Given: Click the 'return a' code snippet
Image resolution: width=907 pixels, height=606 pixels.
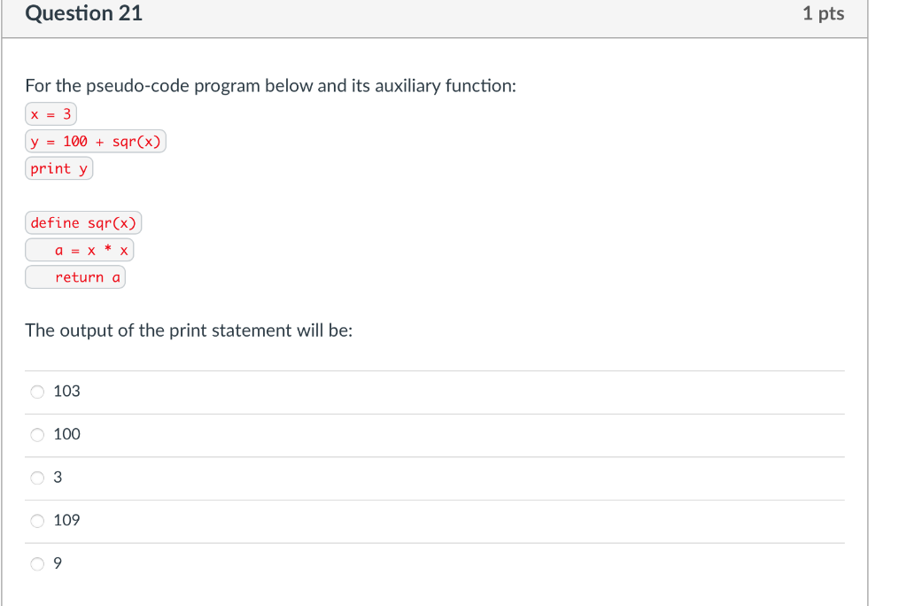Looking at the screenshot, I should (x=74, y=277).
